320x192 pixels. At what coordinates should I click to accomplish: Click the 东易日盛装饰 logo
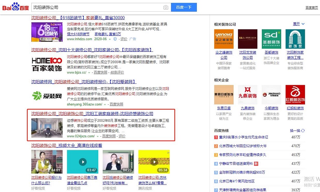coord(224,95)
